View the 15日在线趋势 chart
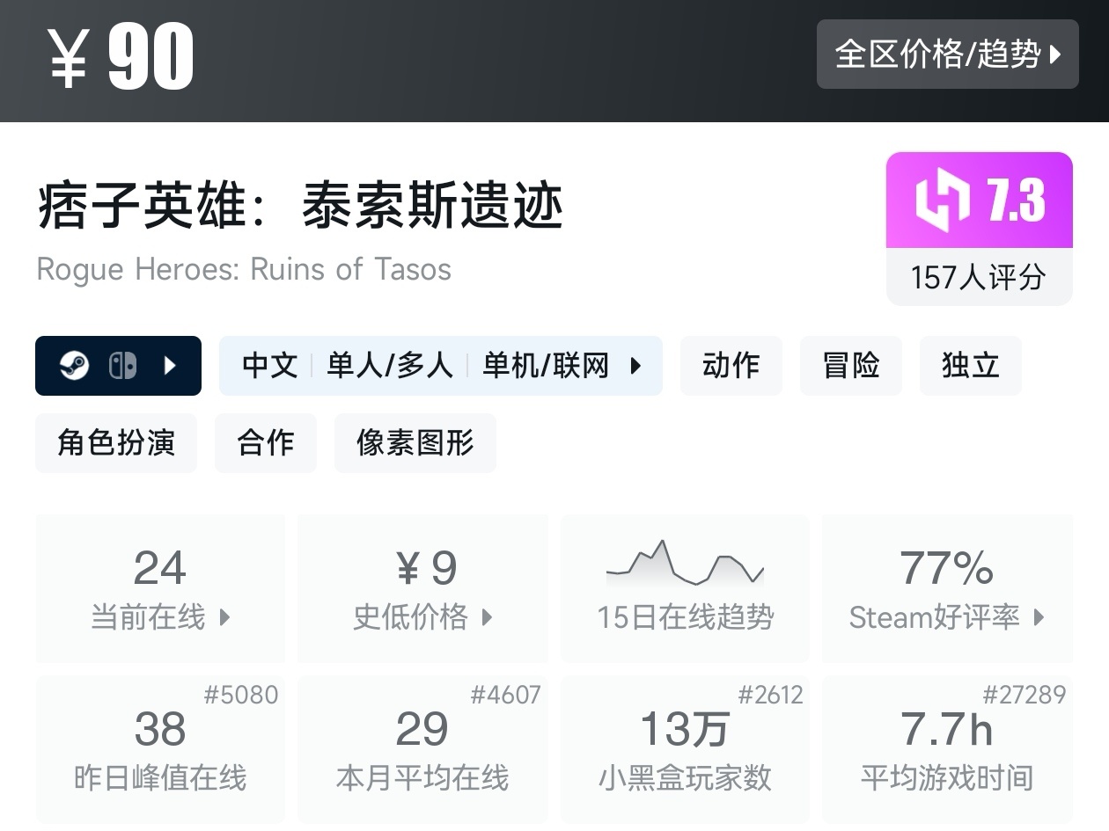This screenshot has height=831, width=1109. pyautogui.click(x=685, y=588)
